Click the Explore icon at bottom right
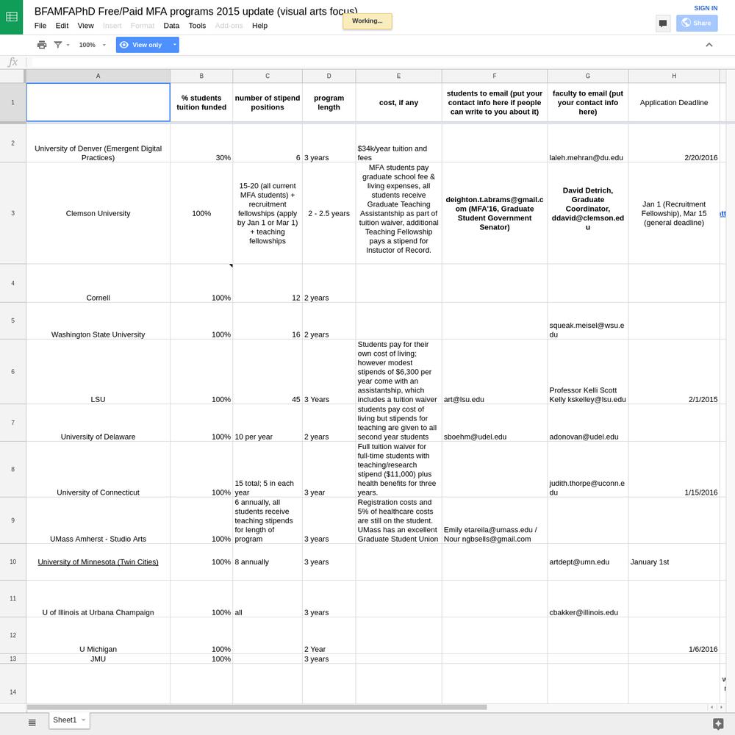Screen dimensions: 735x735 coord(717,723)
